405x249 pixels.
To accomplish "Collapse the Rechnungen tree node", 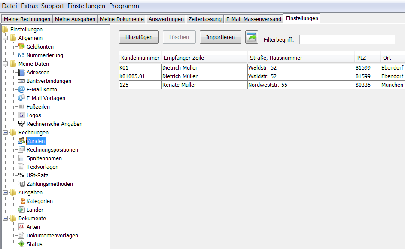I will [x=6, y=133].
